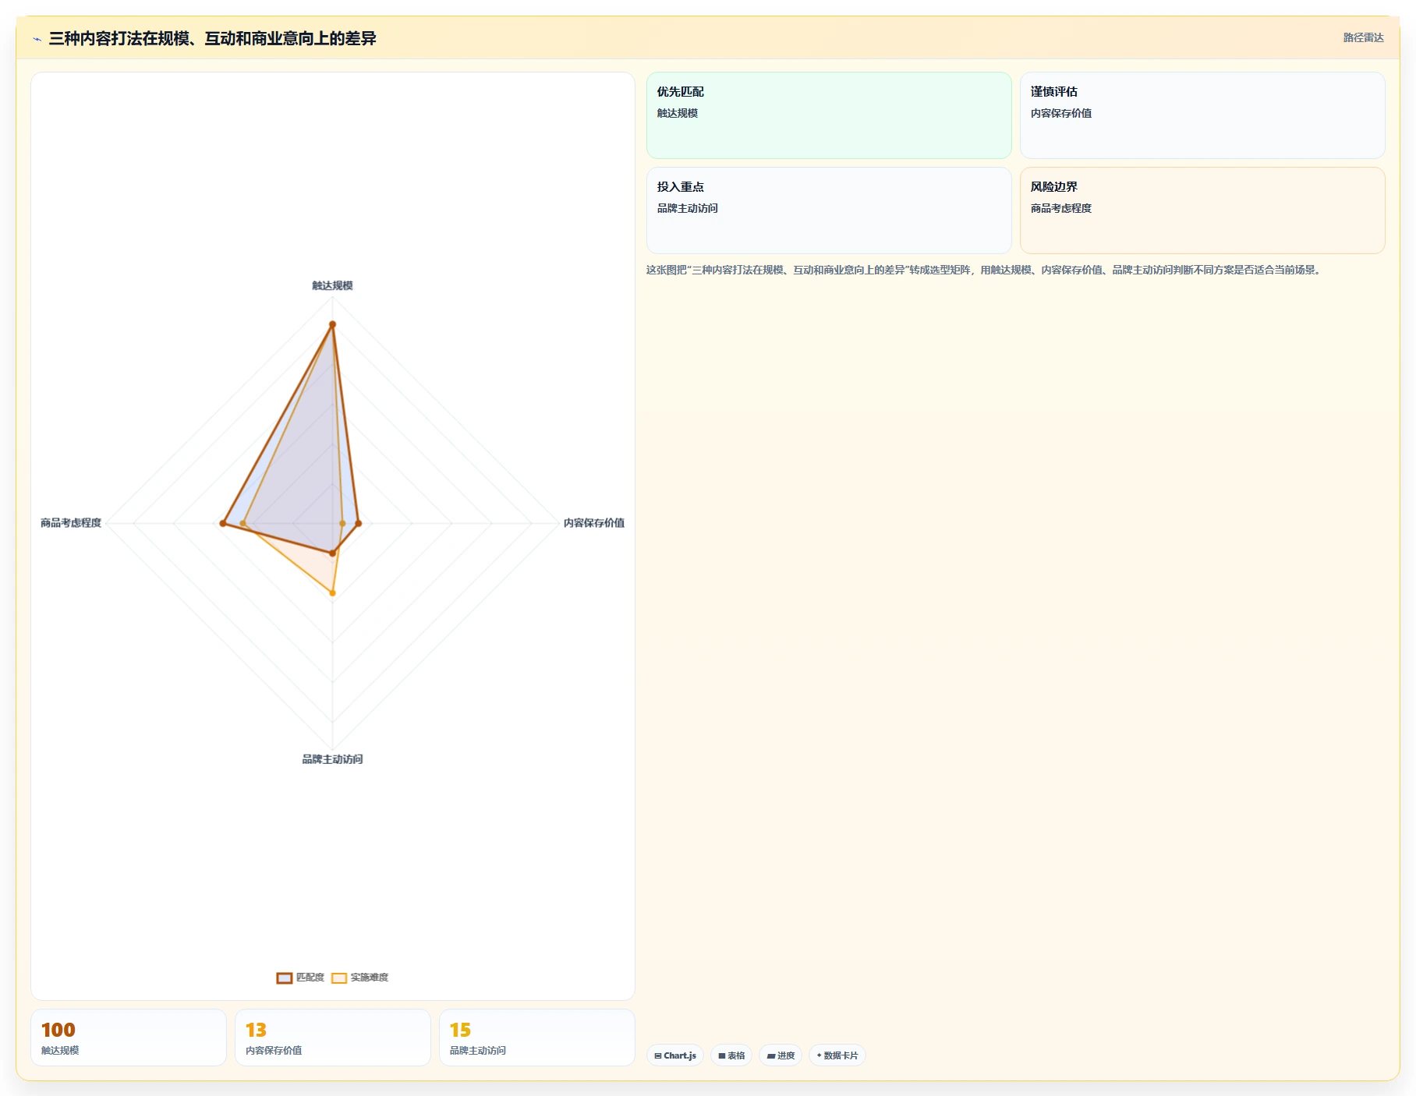The width and height of the screenshot is (1416, 1096).
Task: Select the 100 触达规模 stat card
Action: click(x=129, y=1038)
